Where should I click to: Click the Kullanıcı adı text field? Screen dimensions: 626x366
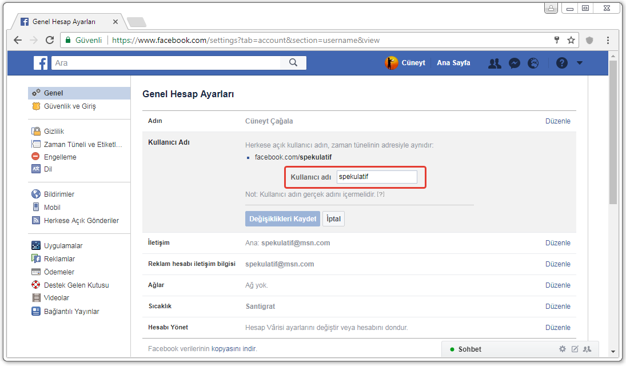pos(377,177)
